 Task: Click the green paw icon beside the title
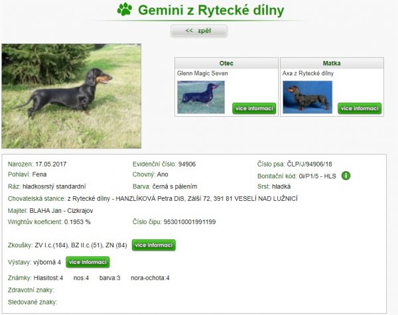click(125, 10)
